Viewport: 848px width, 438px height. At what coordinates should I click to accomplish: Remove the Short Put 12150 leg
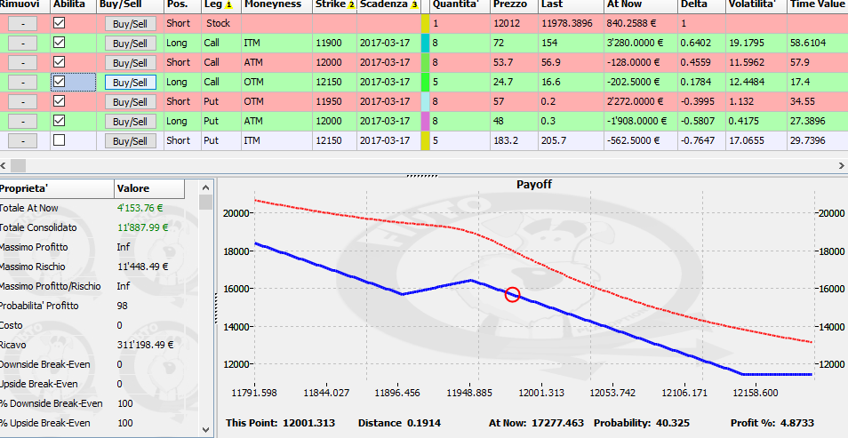click(x=23, y=140)
